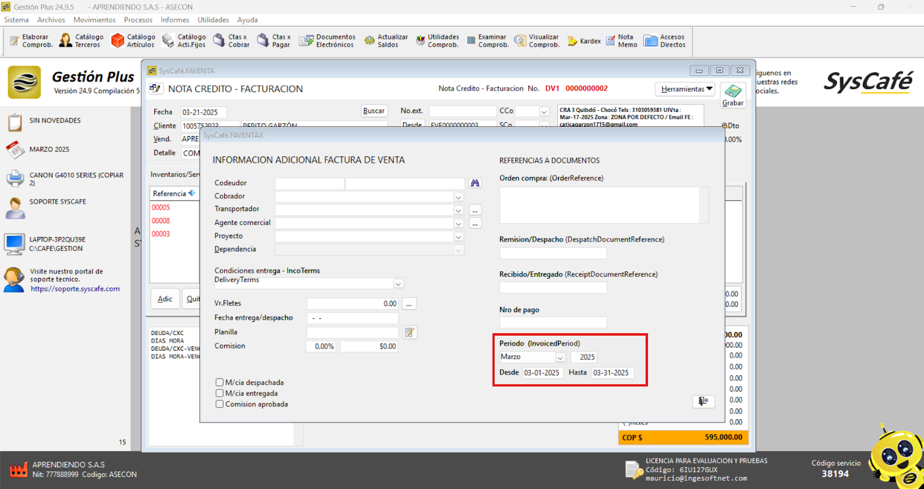Tick the Comision aprobada checkbox
This screenshot has height=489, width=924.
(x=219, y=404)
